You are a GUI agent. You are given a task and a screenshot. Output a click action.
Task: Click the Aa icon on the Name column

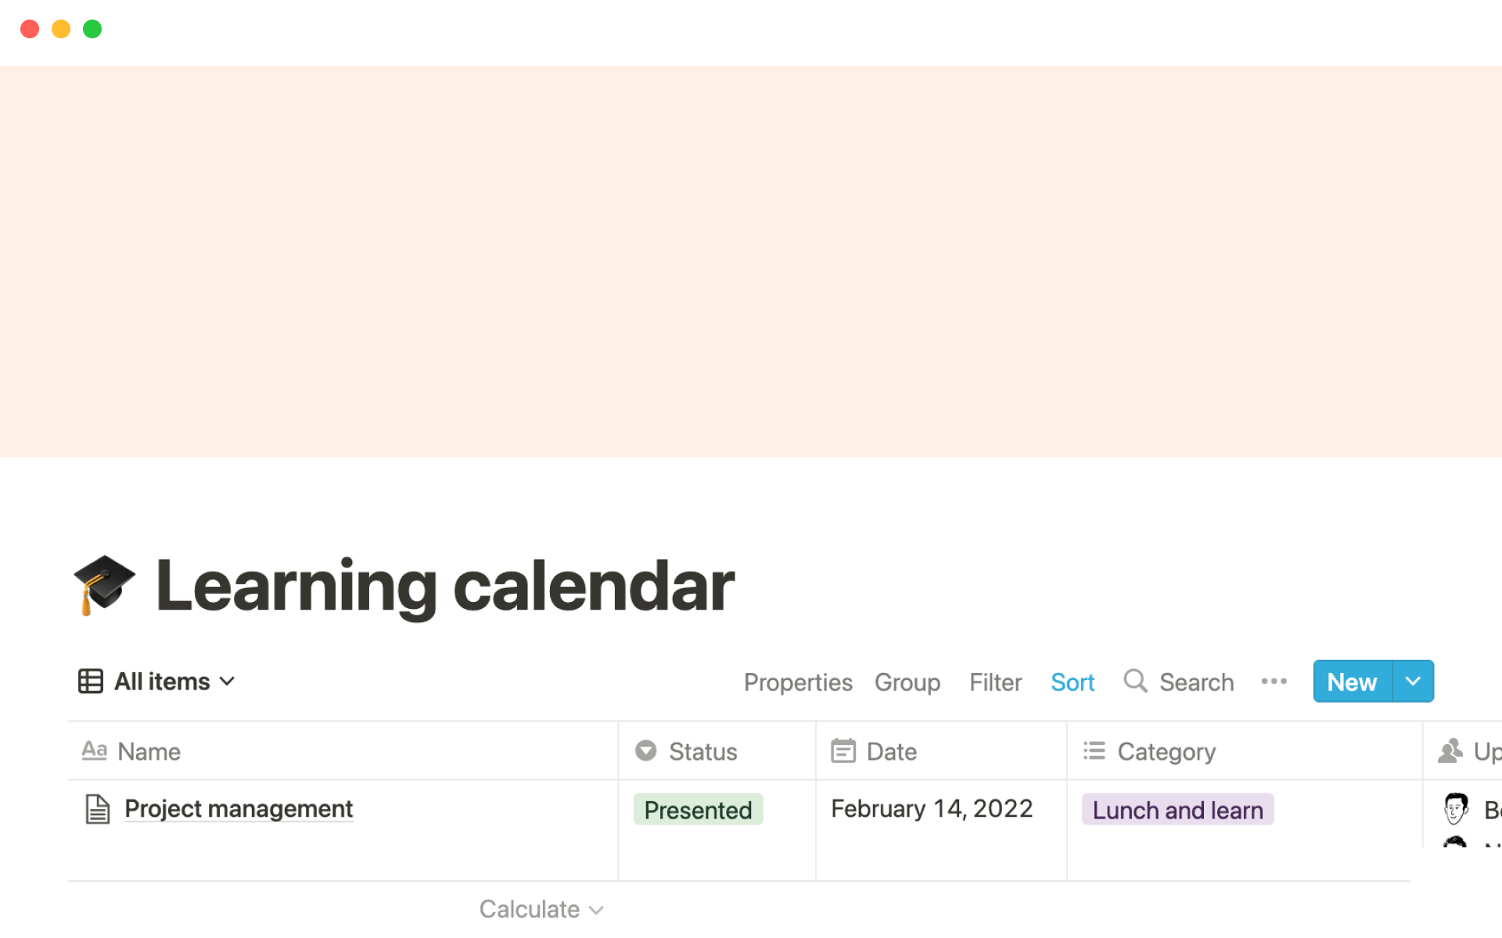click(95, 750)
